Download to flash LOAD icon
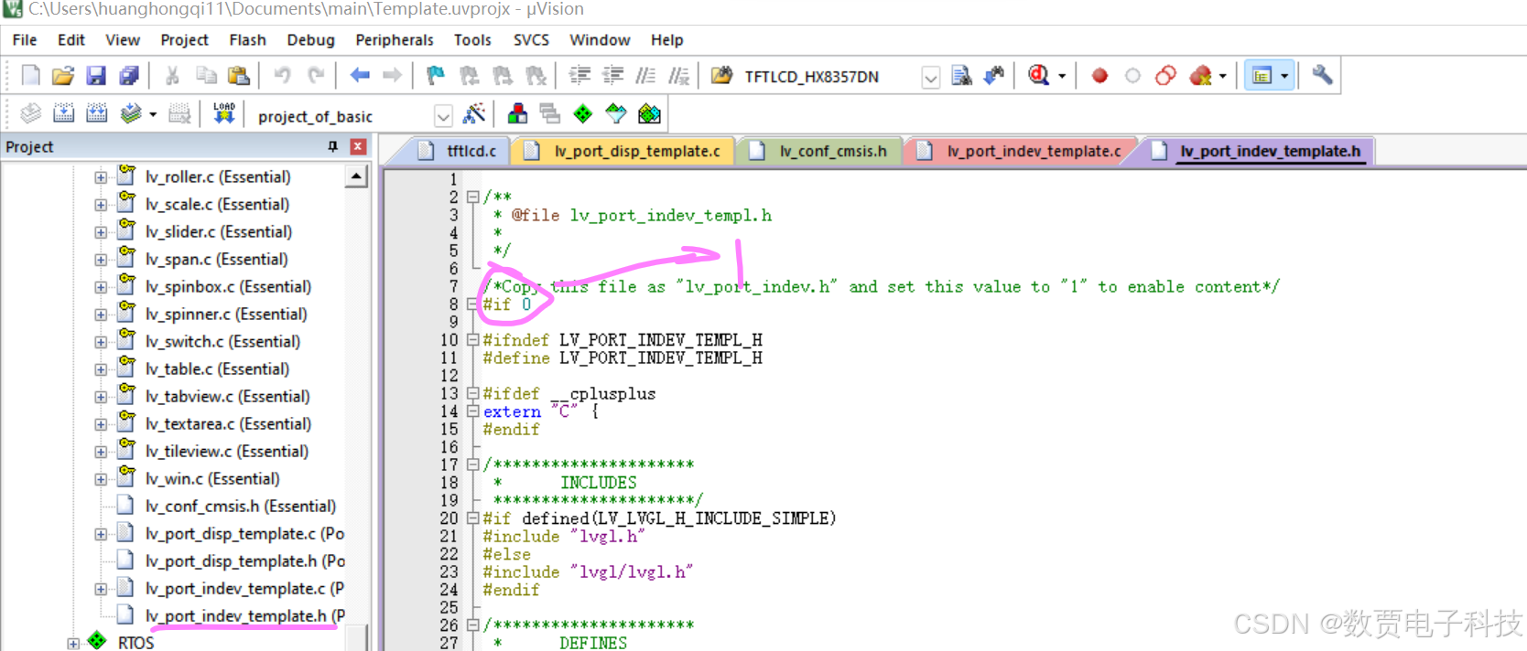 [224, 114]
